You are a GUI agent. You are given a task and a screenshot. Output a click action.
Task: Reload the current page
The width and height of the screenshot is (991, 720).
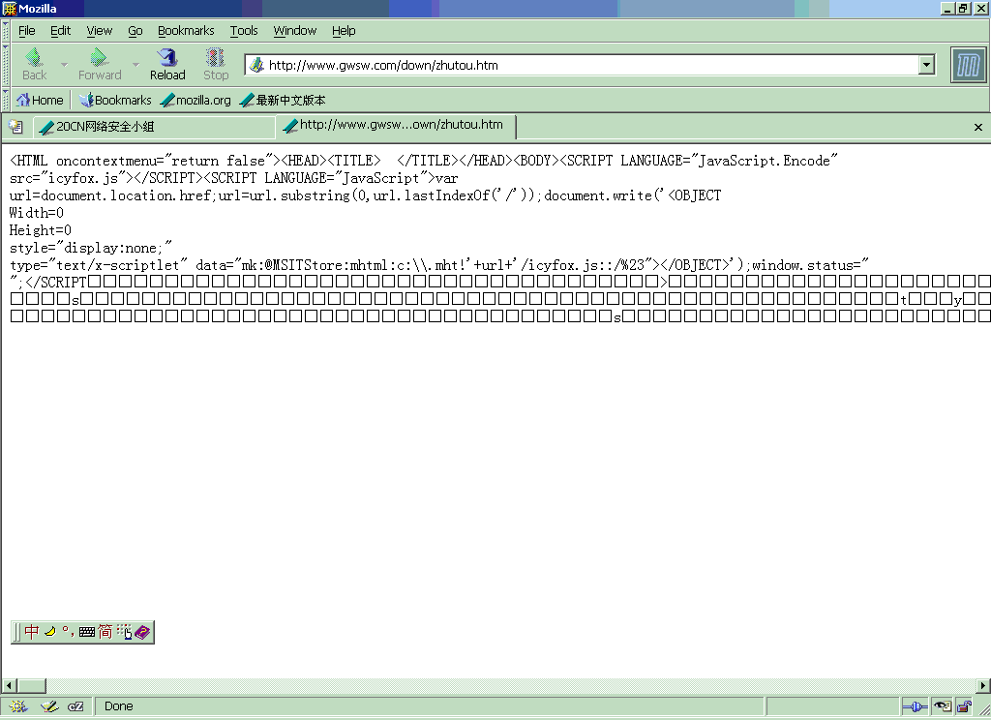click(167, 65)
